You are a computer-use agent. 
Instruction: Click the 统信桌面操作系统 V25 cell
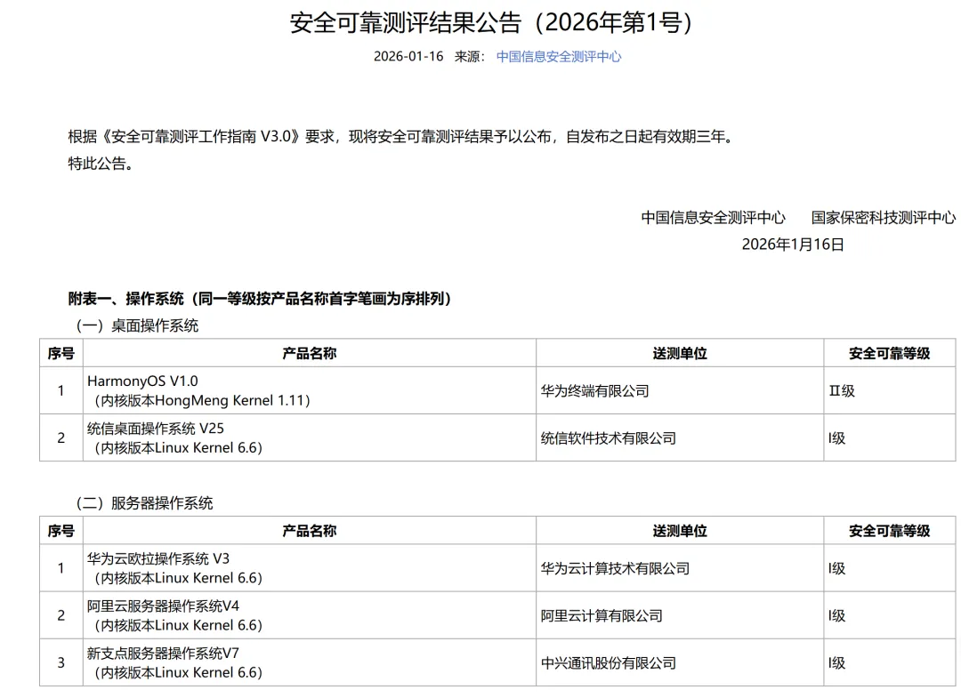point(310,437)
